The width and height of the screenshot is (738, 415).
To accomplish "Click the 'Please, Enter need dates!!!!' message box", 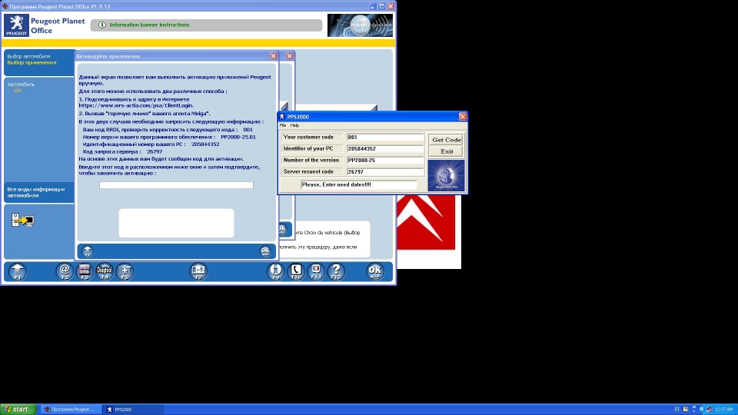I will click(x=359, y=184).
